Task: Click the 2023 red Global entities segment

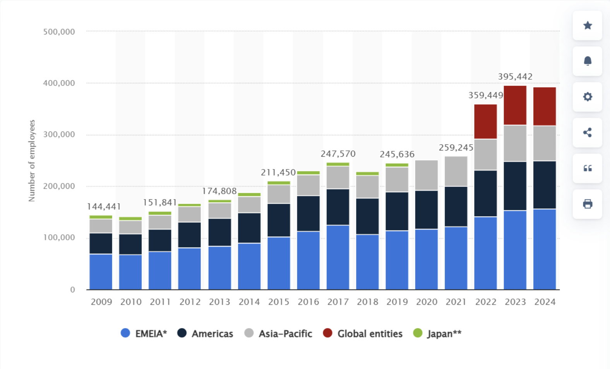Action: (515, 105)
